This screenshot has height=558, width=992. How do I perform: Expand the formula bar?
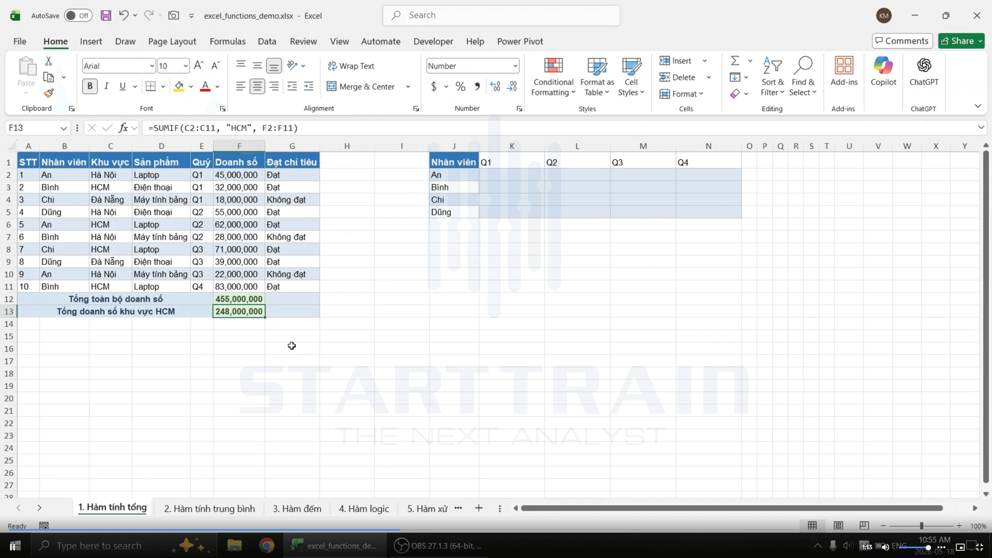[x=981, y=128]
